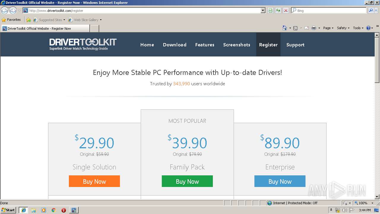Viewport: 380px width, 214px height.
Task: Show hidden tray icons arrow
Action: (331, 210)
